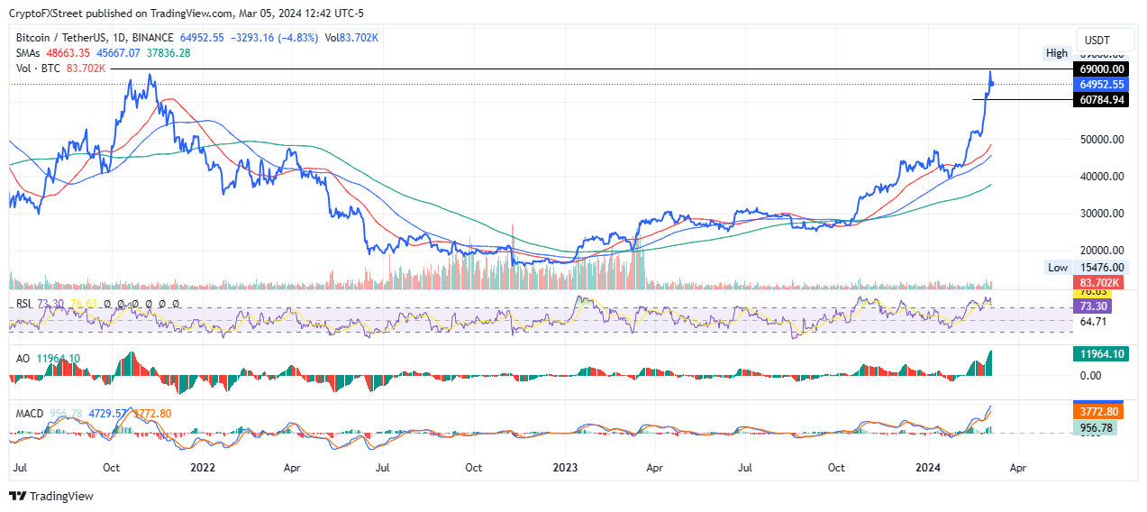
Task: Open the USDT currency selector
Action: coord(1097,41)
